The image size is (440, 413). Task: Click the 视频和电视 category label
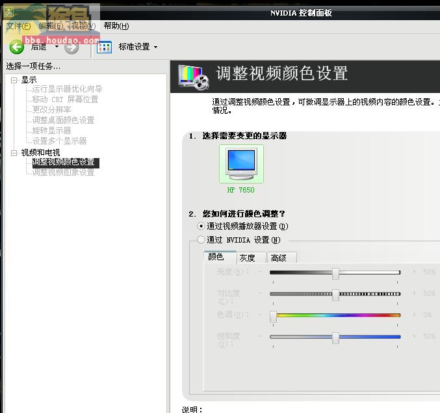coord(40,153)
